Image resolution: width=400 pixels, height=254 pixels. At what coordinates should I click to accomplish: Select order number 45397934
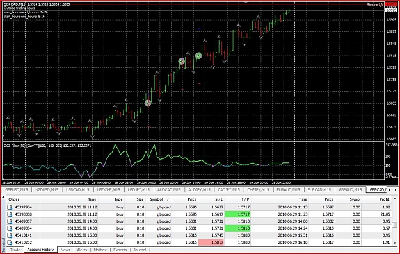(23, 207)
